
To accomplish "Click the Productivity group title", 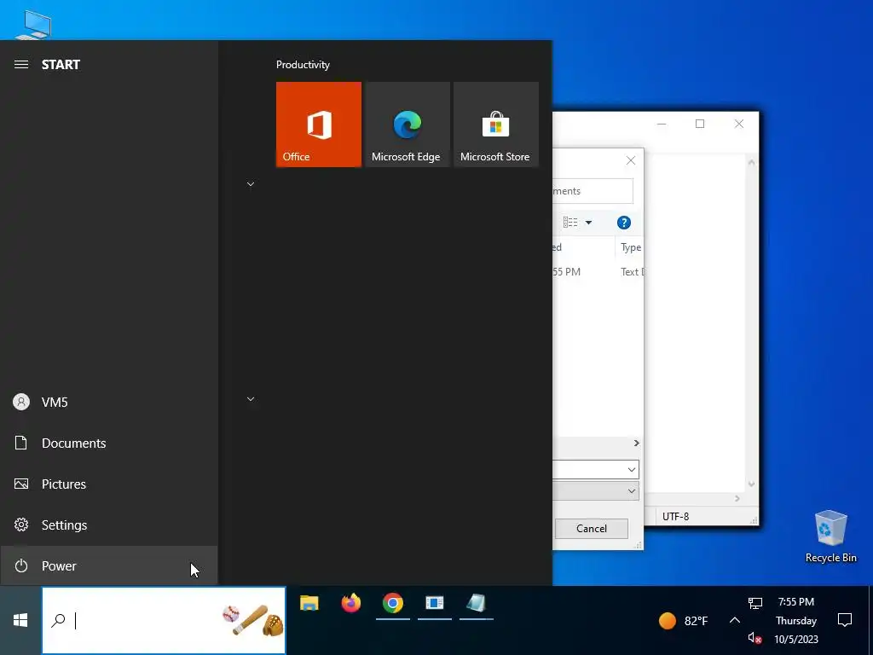I will tap(303, 65).
